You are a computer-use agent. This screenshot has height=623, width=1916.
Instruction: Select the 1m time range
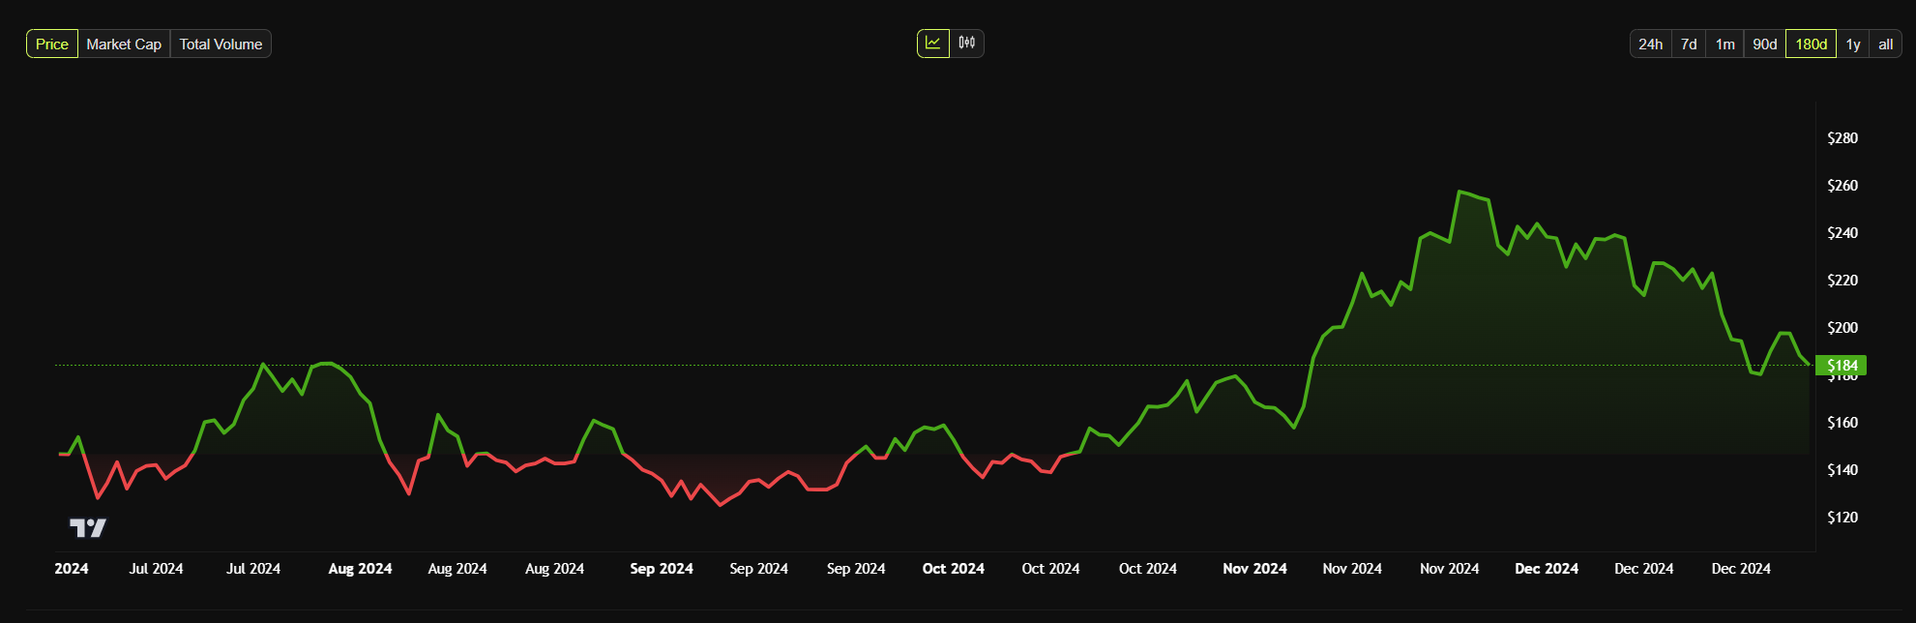[x=1724, y=44]
